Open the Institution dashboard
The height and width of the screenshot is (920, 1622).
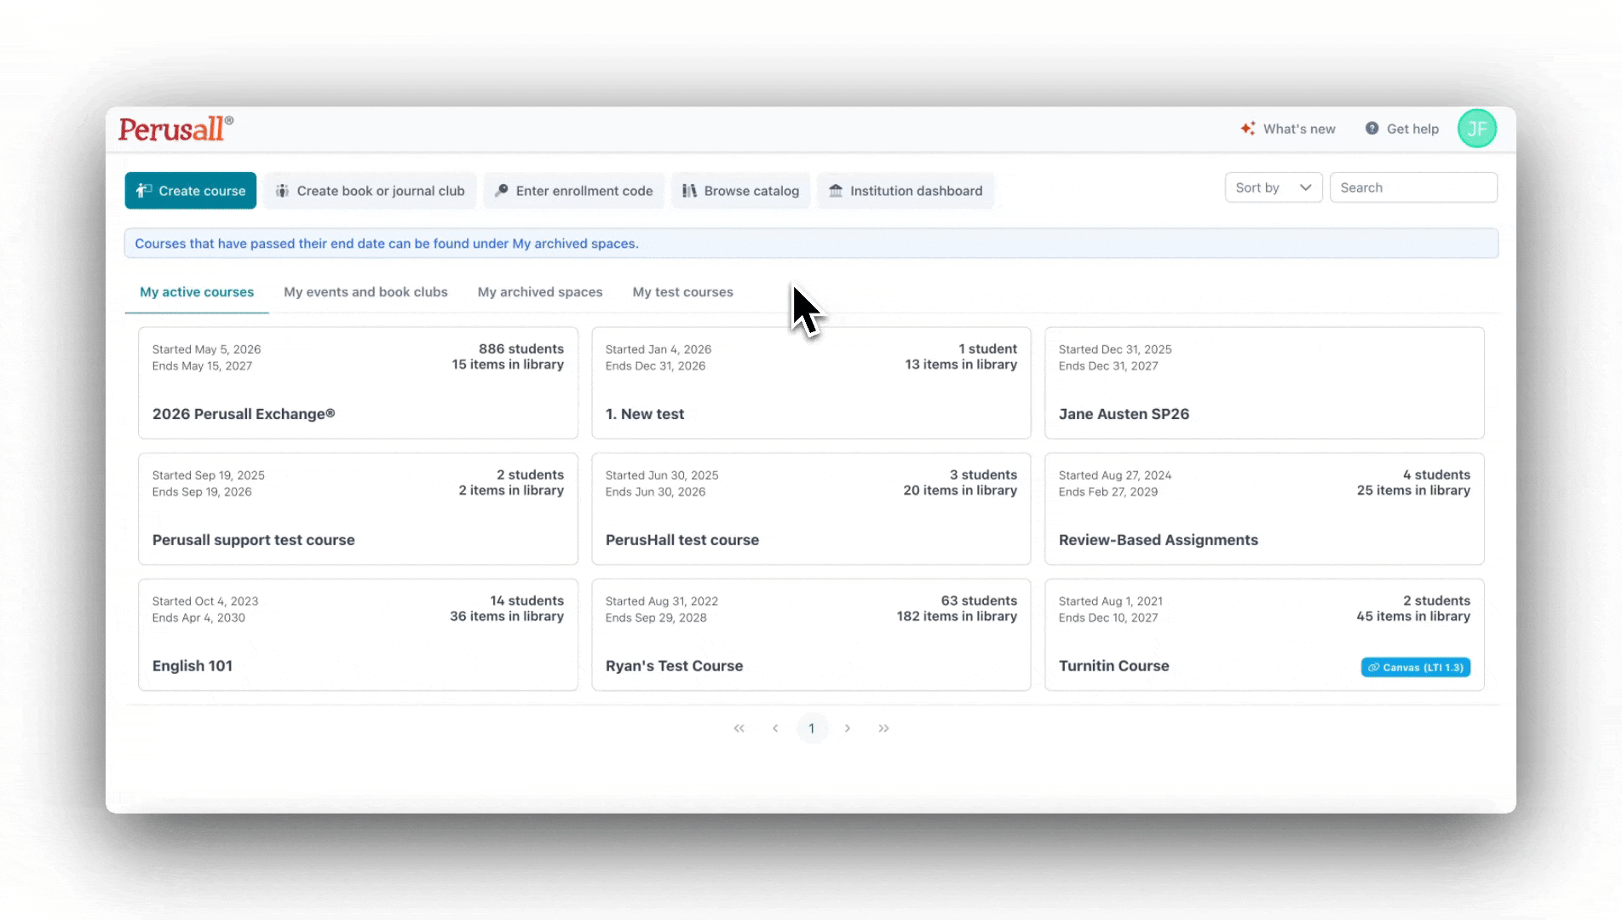[906, 191]
